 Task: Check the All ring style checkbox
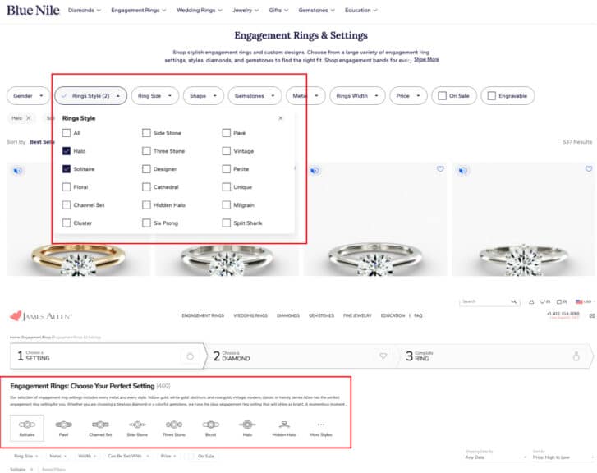[67, 133]
